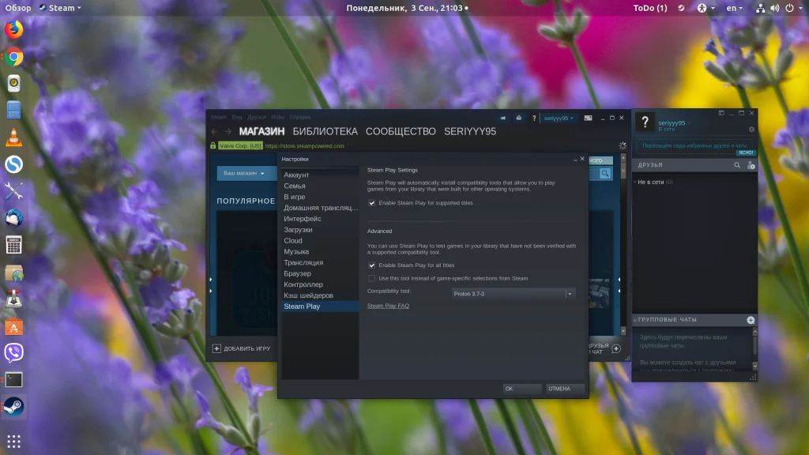Open friends list settings gear
Viewport: 809px width, 455px height.
pyautogui.click(x=751, y=130)
